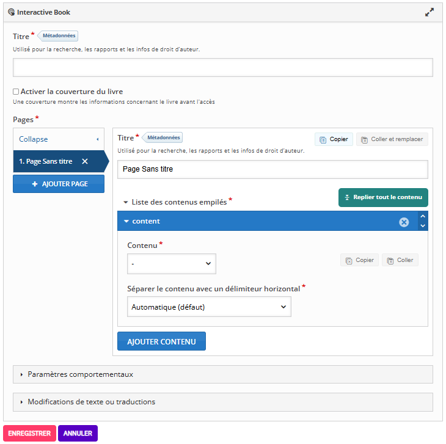The height and width of the screenshot is (444, 446).
Task: Click the page Copier button
Action: (x=334, y=139)
